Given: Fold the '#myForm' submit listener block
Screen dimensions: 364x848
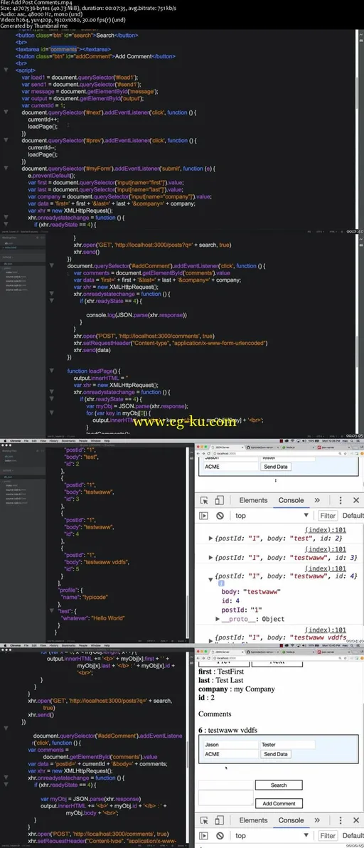Looking at the screenshot, I should 6,168.
